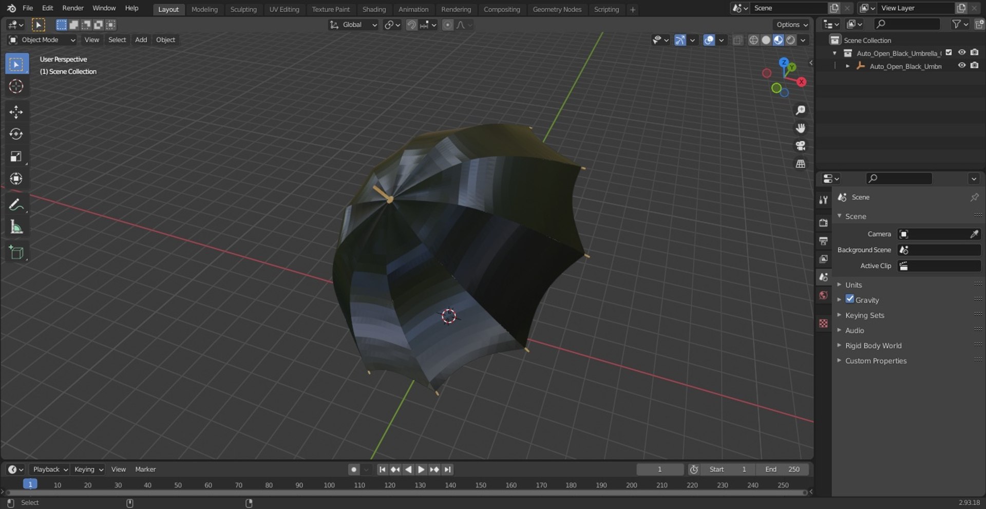The image size is (986, 509).
Task: Switch to the Shading workspace tab
Action: pyautogui.click(x=374, y=9)
